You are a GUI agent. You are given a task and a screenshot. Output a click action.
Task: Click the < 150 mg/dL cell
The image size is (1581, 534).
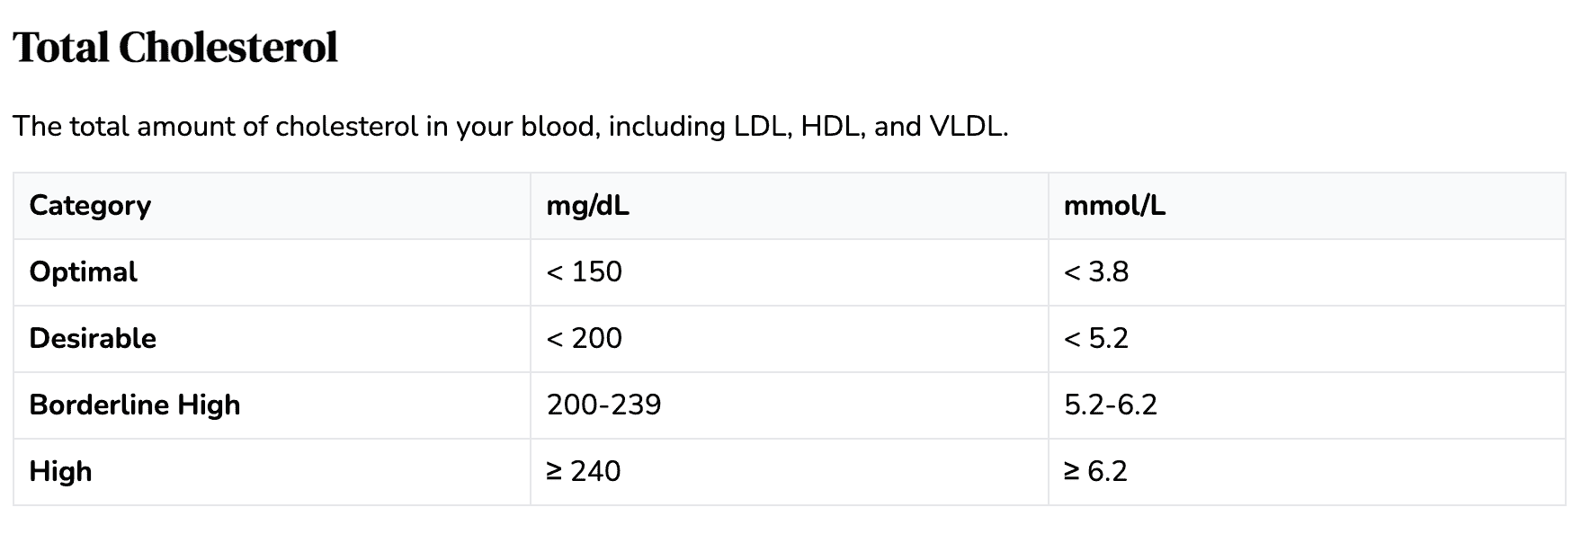point(584,272)
